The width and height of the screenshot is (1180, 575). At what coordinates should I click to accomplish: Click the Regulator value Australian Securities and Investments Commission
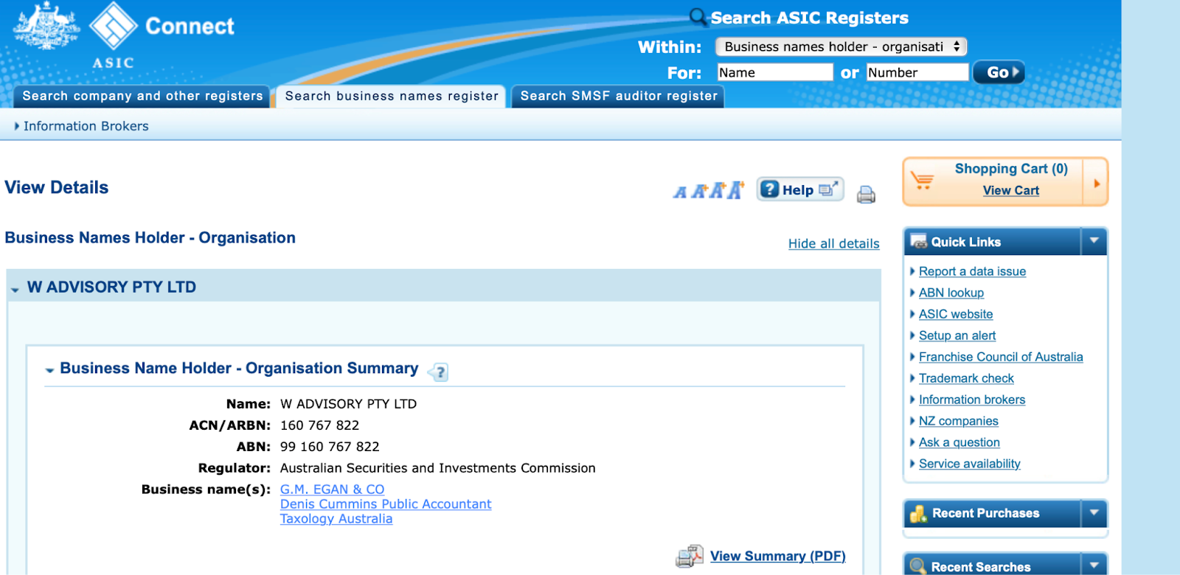(437, 468)
